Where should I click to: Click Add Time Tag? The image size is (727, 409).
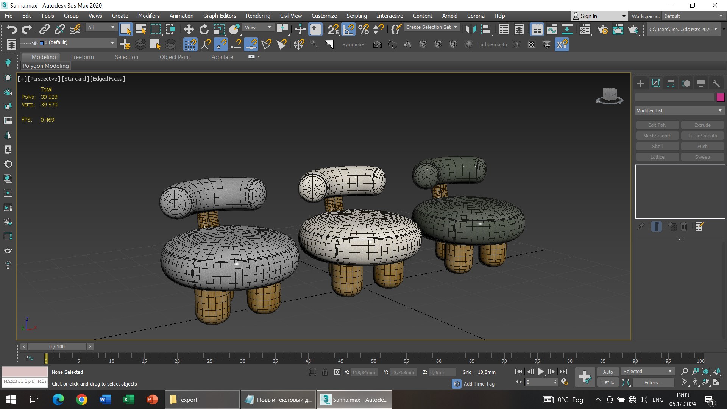point(479,384)
